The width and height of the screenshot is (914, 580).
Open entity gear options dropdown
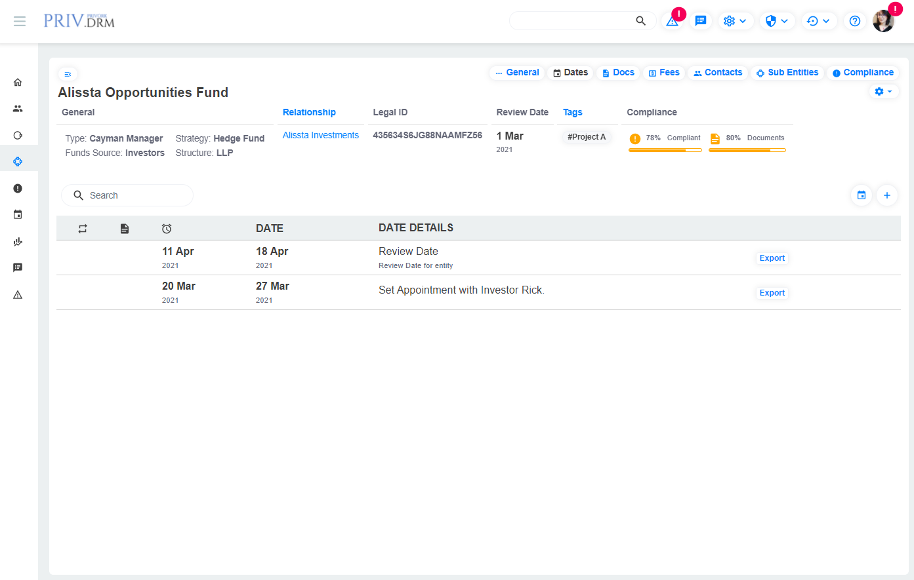[x=883, y=92]
